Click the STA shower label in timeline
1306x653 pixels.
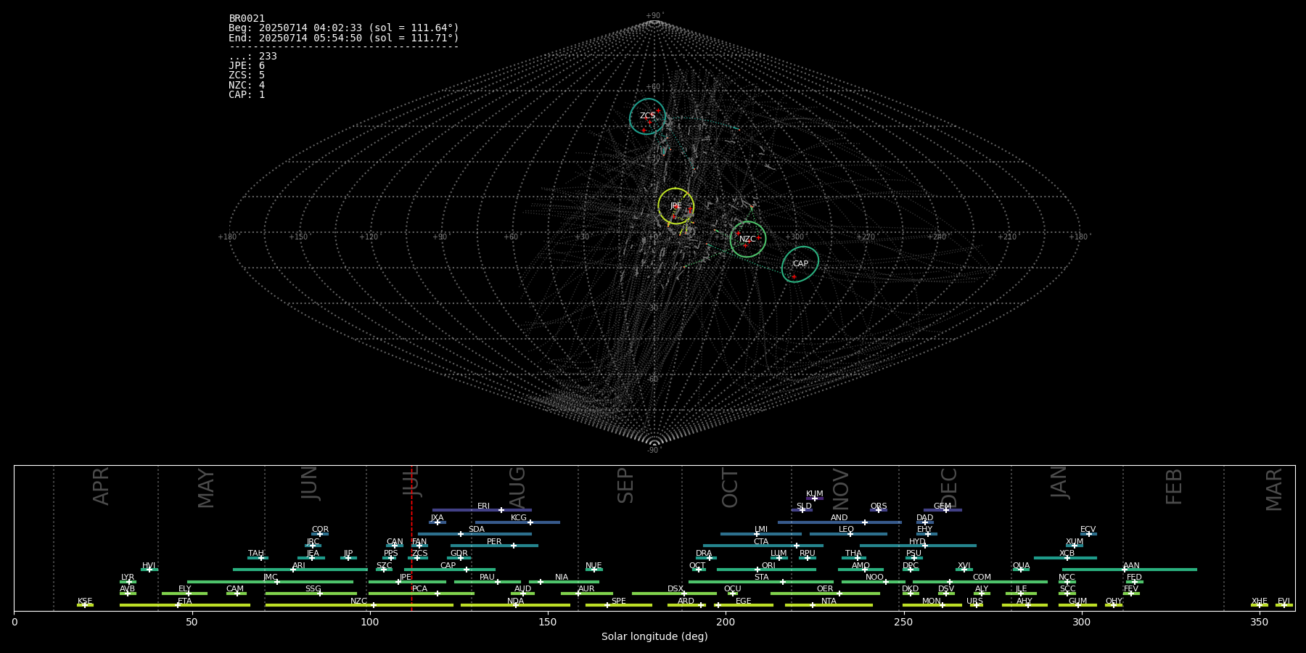pos(761,578)
